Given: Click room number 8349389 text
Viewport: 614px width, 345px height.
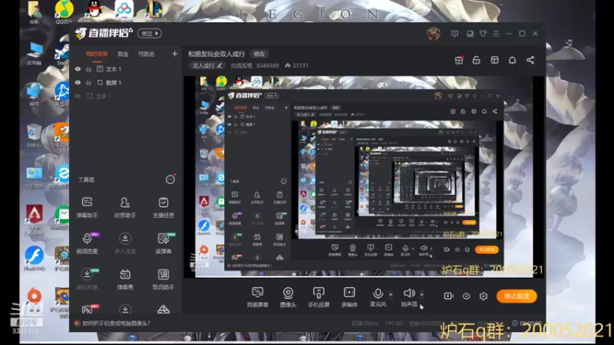Looking at the screenshot, I should 267,65.
